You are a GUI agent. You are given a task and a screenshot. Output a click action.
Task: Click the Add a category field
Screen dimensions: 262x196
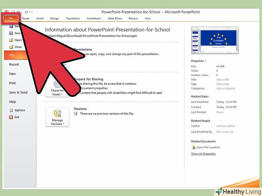click(226, 89)
